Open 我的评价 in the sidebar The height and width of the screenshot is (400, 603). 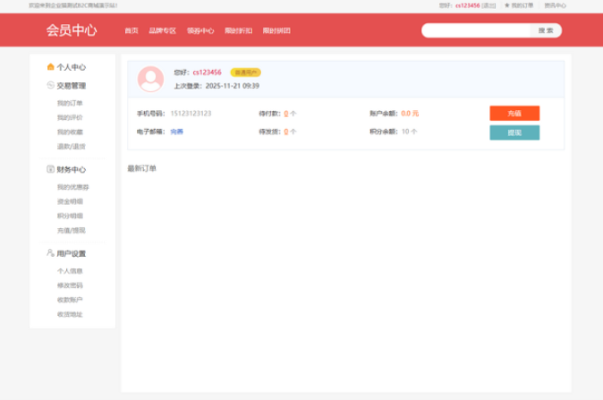tap(70, 117)
